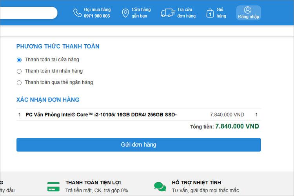Click the phone handset icon
Viewport: 294px width, 196px height.
pyautogui.click(x=77, y=13)
